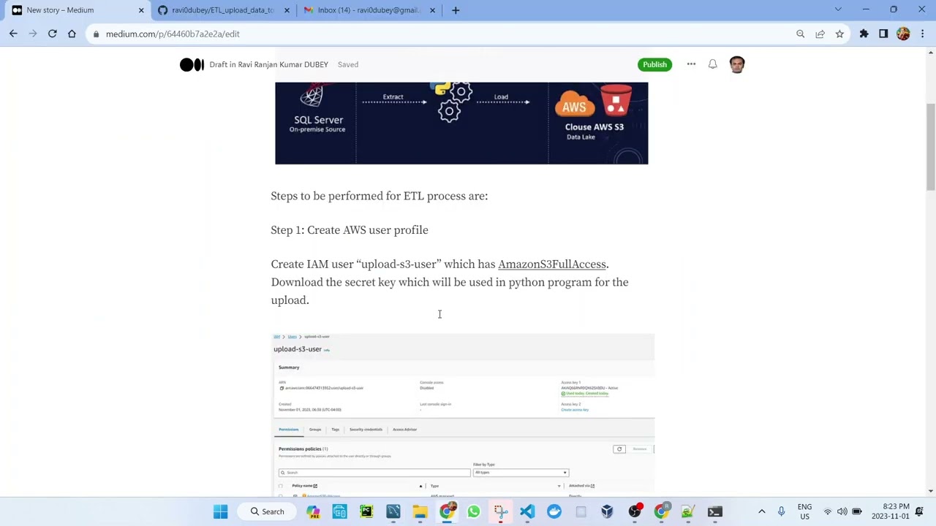Select the ETL diagram image
Image resolution: width=936 pixels, height=526 pixels.
point(461,123)
